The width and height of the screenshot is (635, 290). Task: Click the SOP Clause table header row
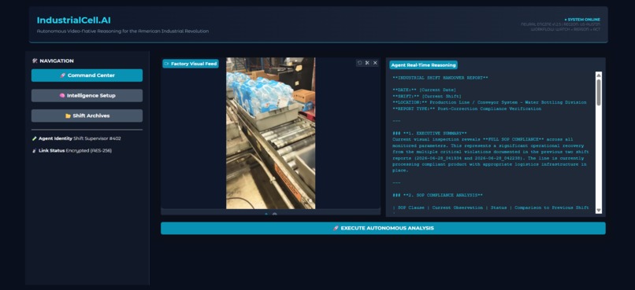click(x=491, y=207)
